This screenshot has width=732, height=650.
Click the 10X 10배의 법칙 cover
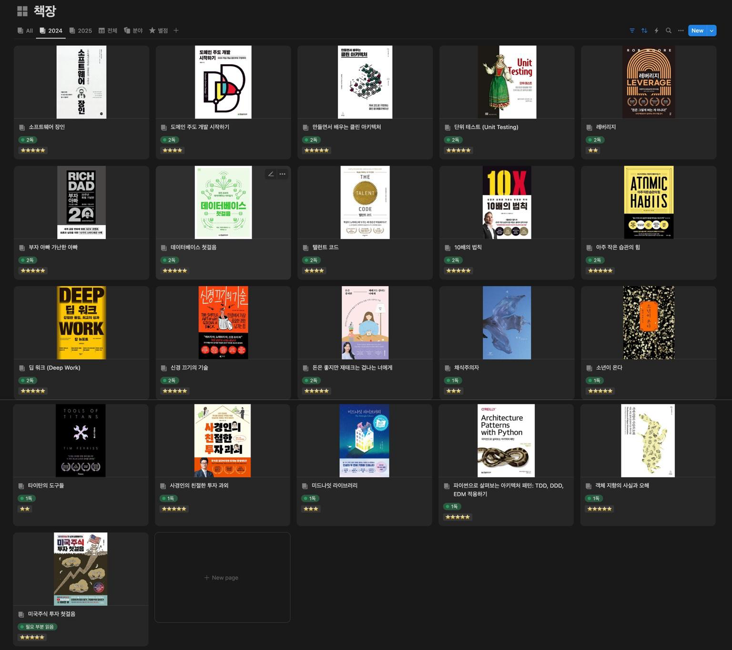[507, 202]
